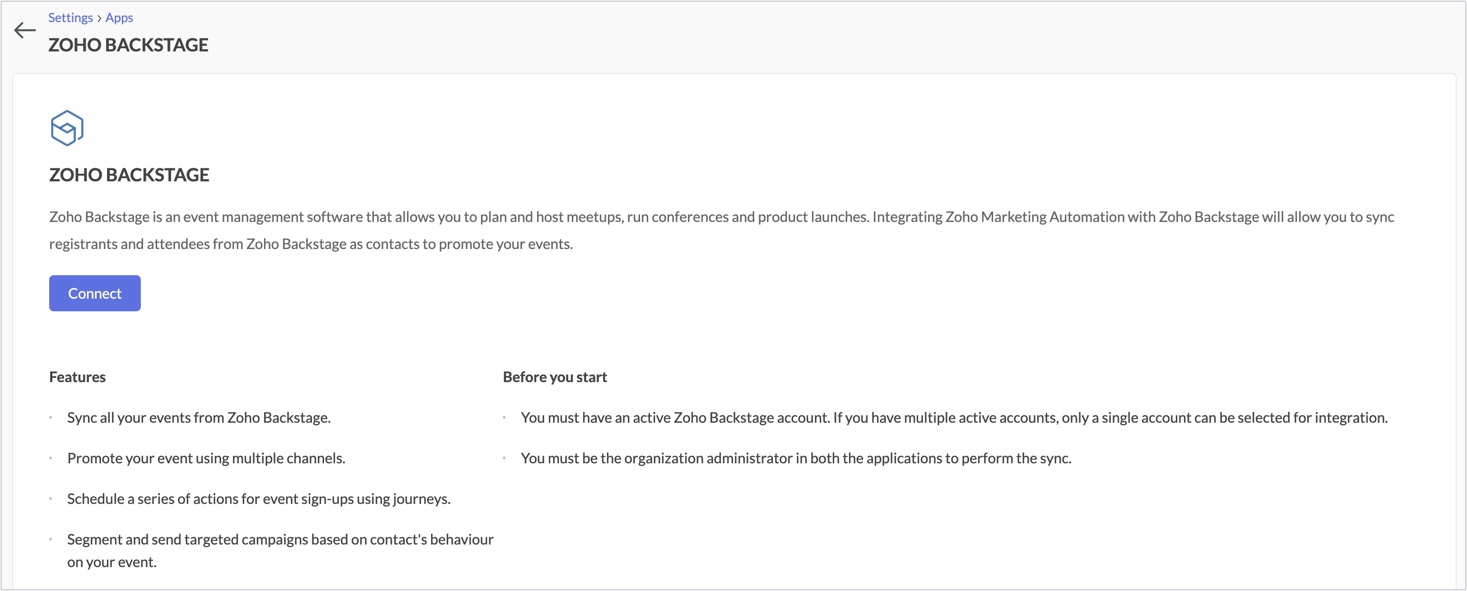Viewport: 1467px width, 591px height.
Task: Select 'Sync all your events from Zoho Backstage'
Action: (x=199, y=417)
